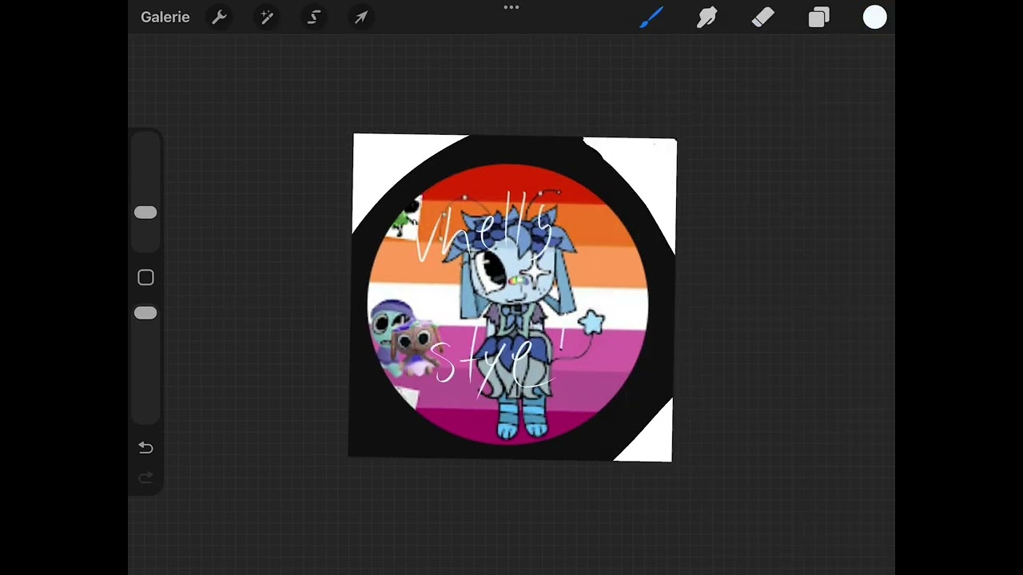Select the Eraser tool
Image resolution: width=1023 pixels, height=575 pixels.
(763, 17)
